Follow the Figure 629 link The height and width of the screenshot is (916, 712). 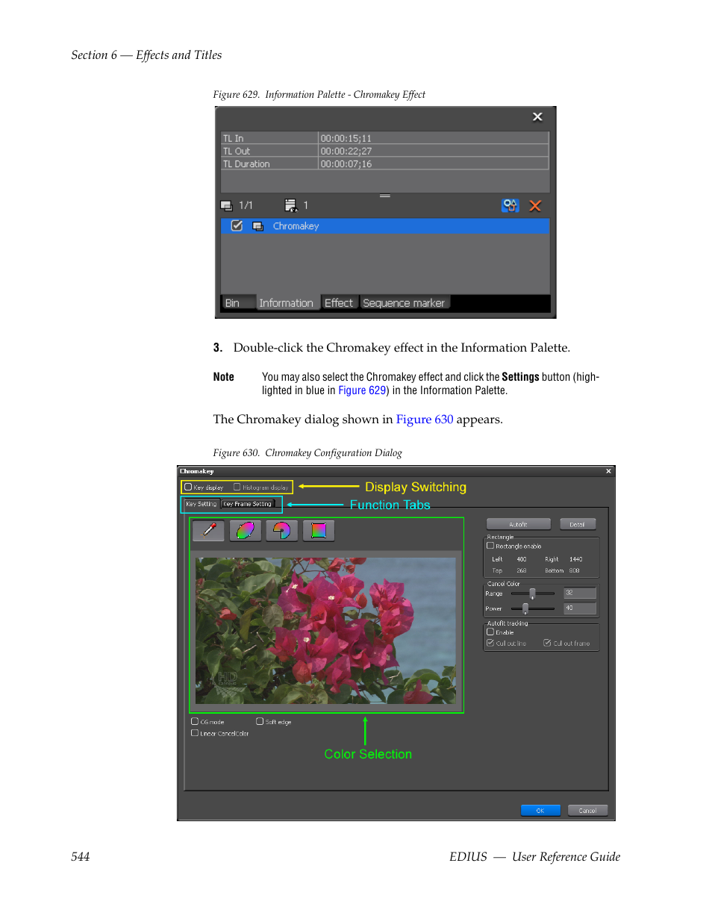362,390
